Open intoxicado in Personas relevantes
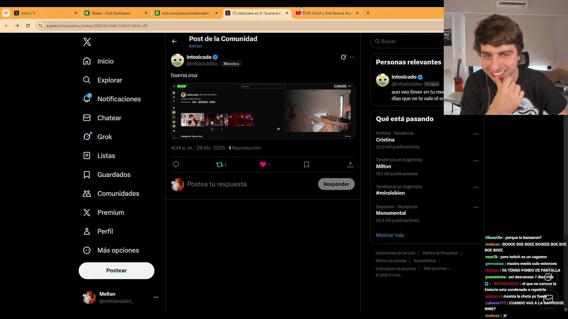 tap(404, 77)
